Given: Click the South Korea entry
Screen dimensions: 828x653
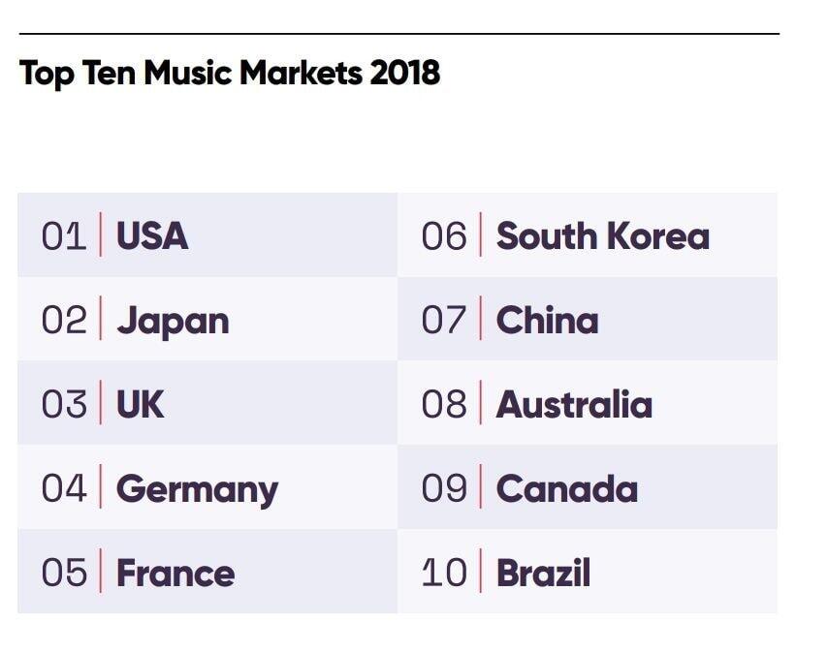Looking at the screenshot, I should click(602, 235).
